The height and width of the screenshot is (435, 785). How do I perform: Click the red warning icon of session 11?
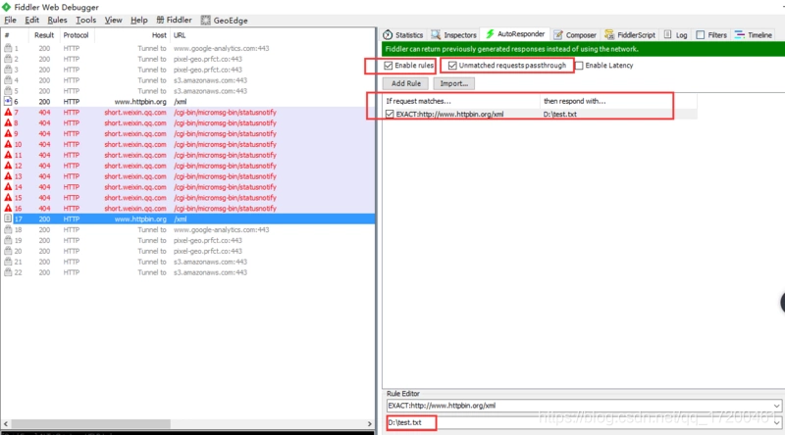tap(8, 155)
